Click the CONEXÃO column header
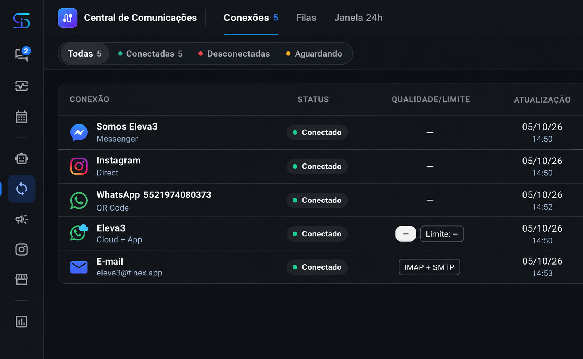 [x=89, y=99]
